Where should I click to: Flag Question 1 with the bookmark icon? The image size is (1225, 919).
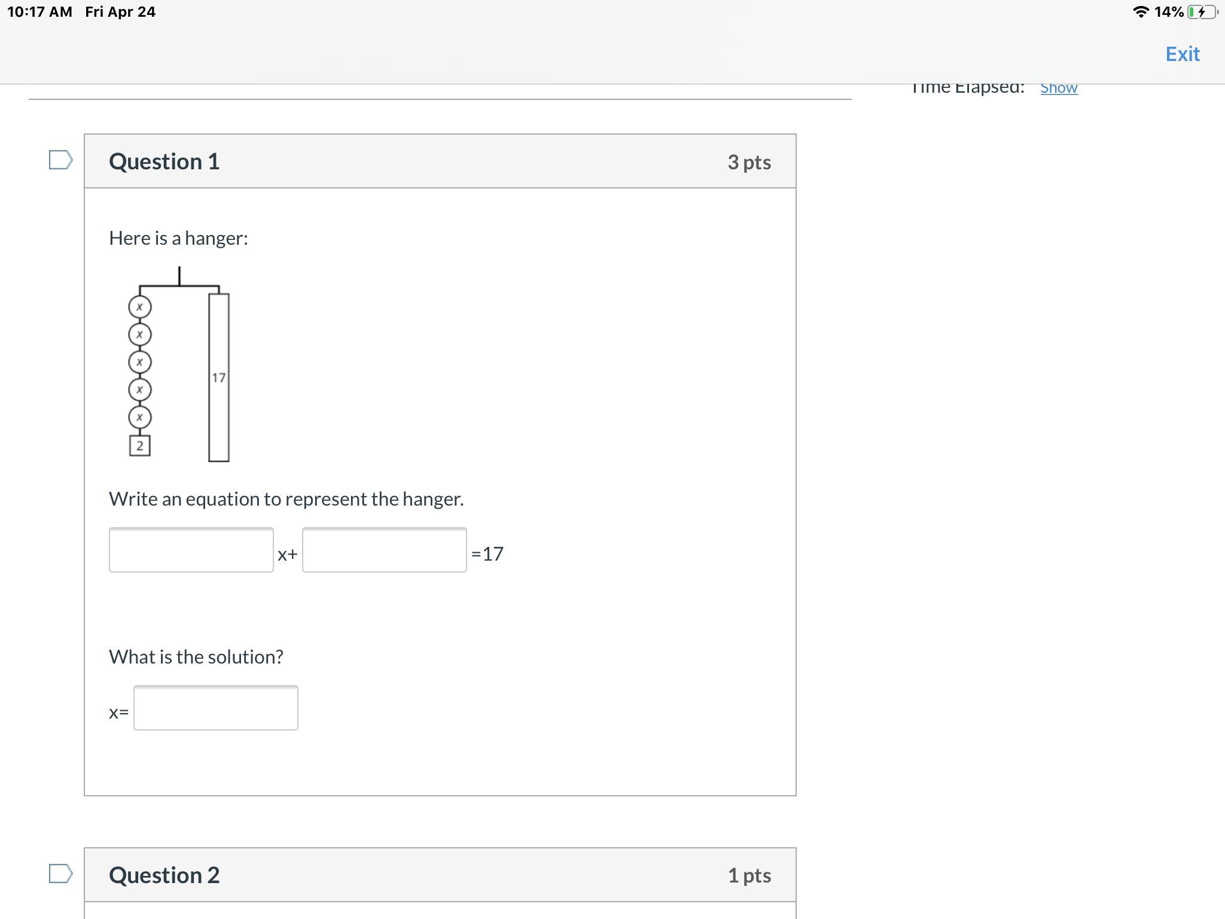(60, 160)
